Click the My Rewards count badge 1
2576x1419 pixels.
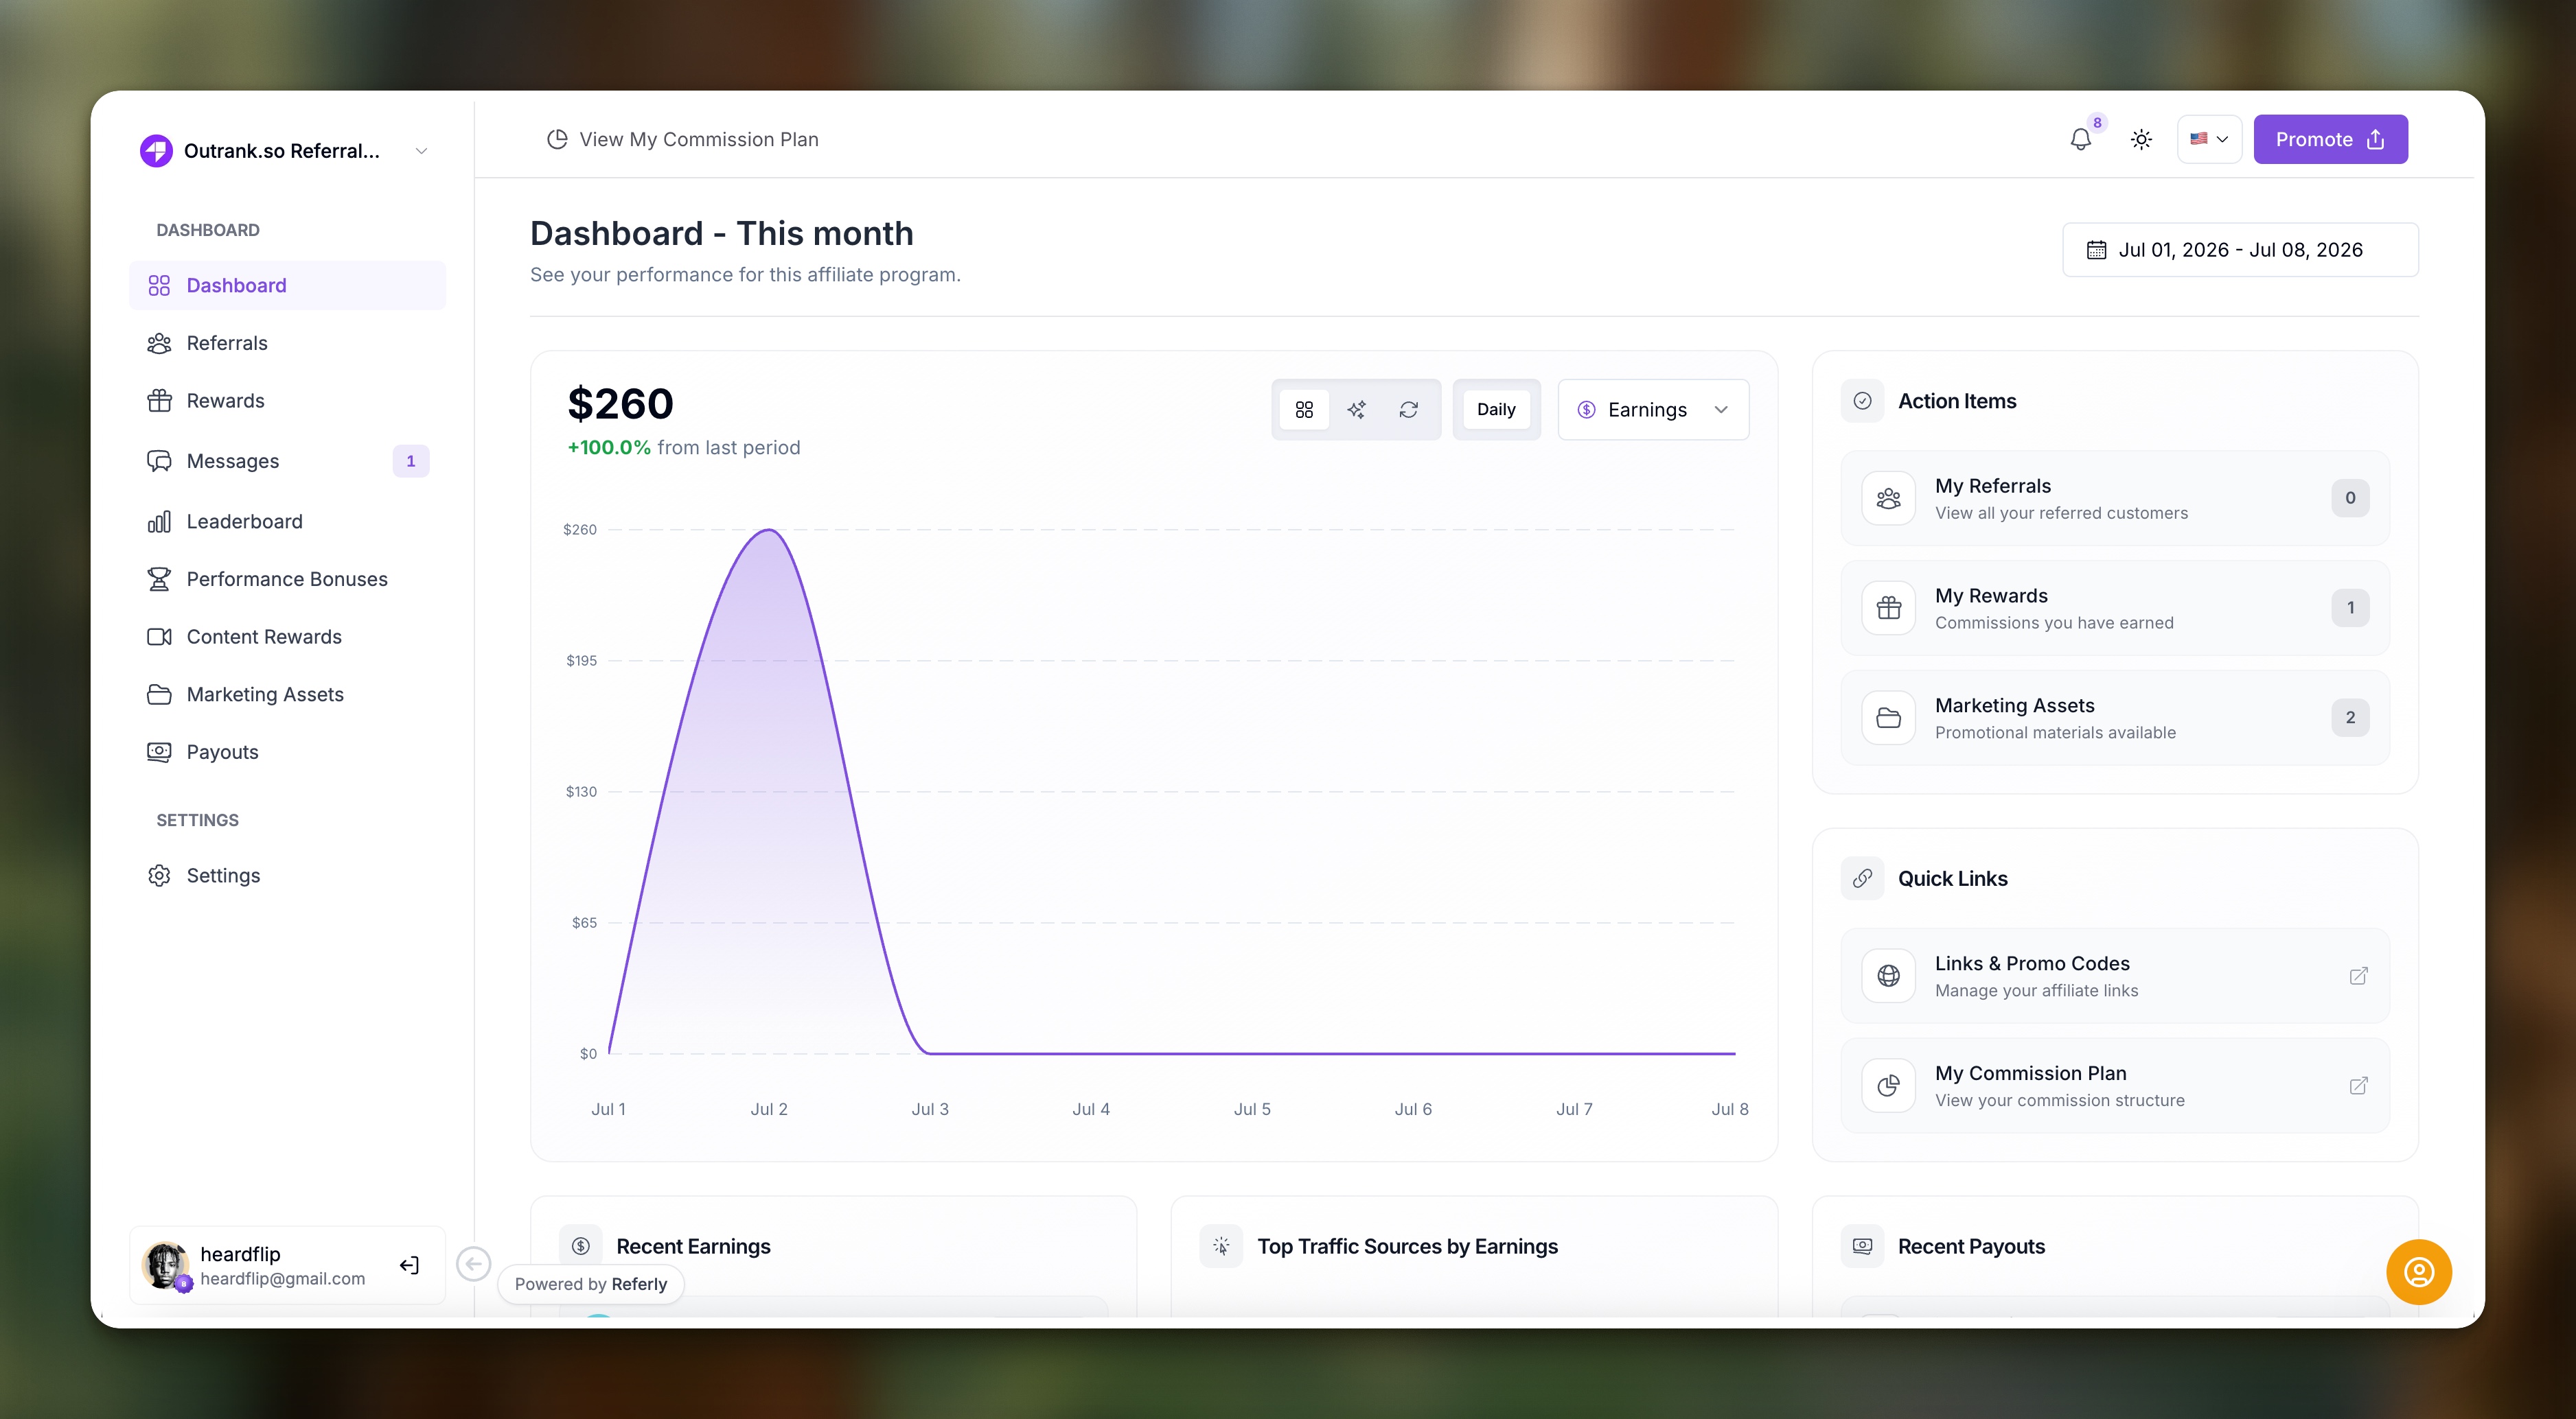[x=2350, y=609]
